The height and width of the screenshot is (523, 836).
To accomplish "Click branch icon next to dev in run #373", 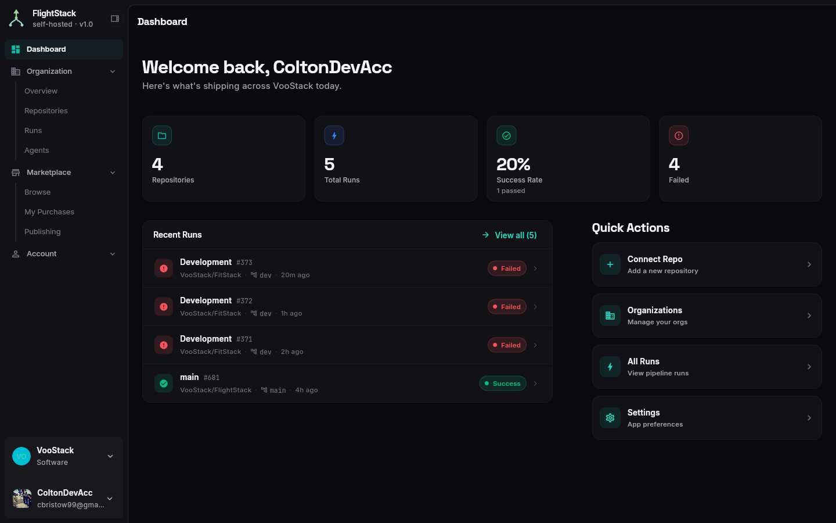I will [254, 275].
